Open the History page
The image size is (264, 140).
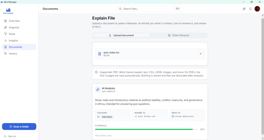(x=19, y=54)
